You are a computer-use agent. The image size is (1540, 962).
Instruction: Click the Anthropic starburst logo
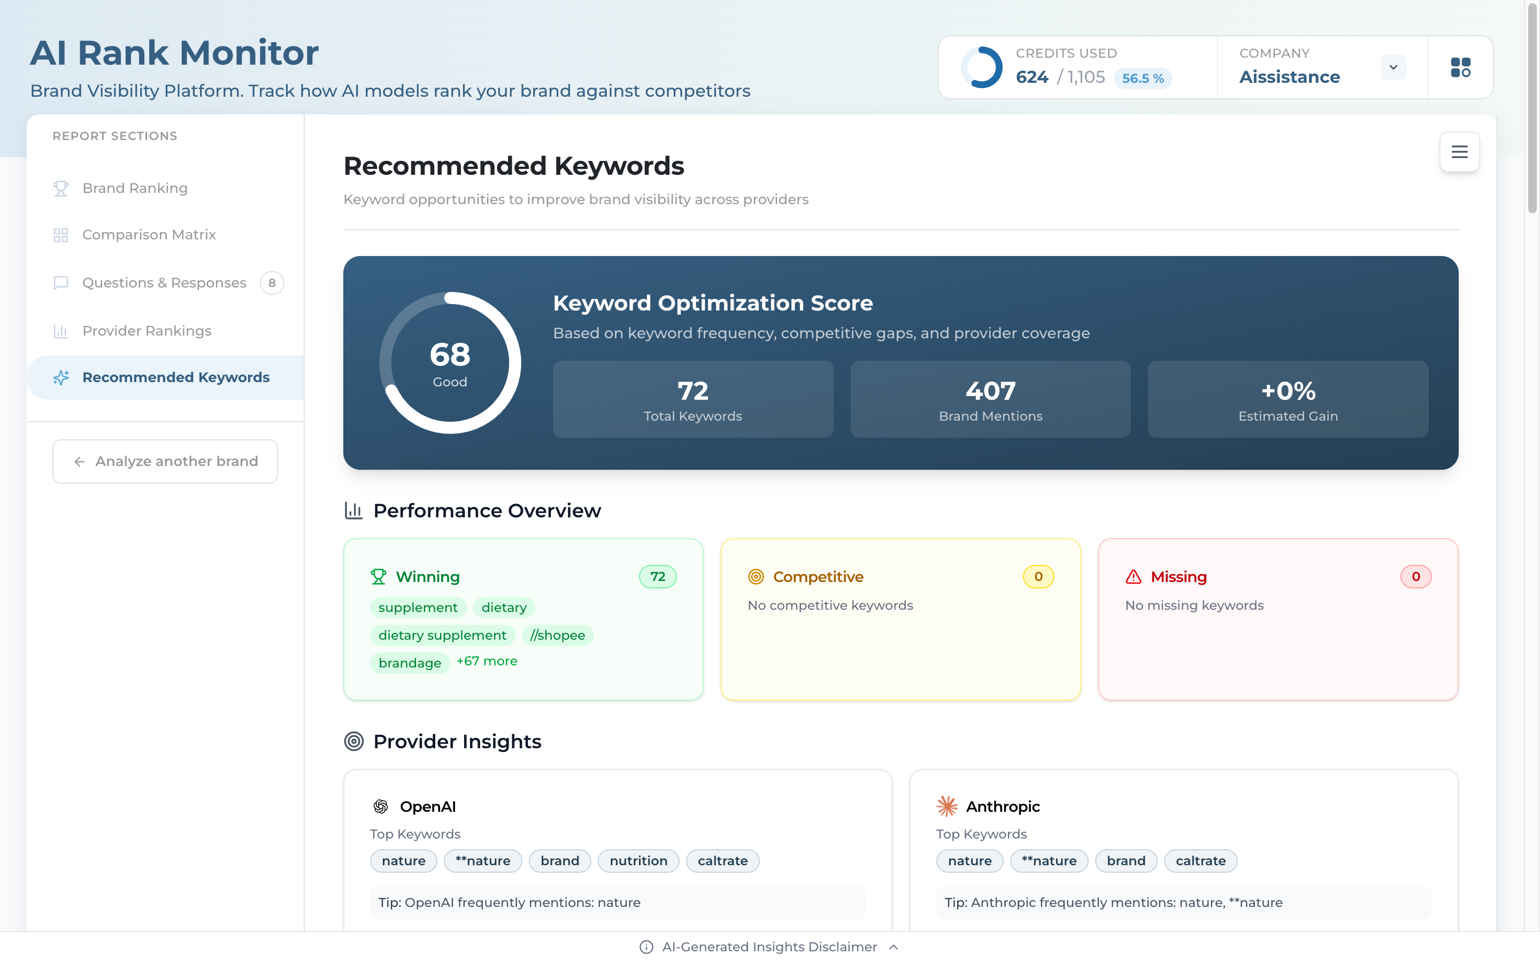(x=946, y=806)
